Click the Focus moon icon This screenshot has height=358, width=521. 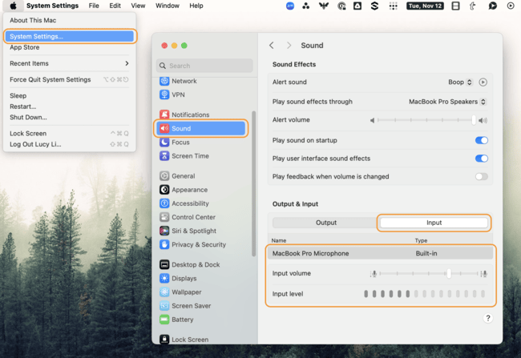(x=164, y=142)
